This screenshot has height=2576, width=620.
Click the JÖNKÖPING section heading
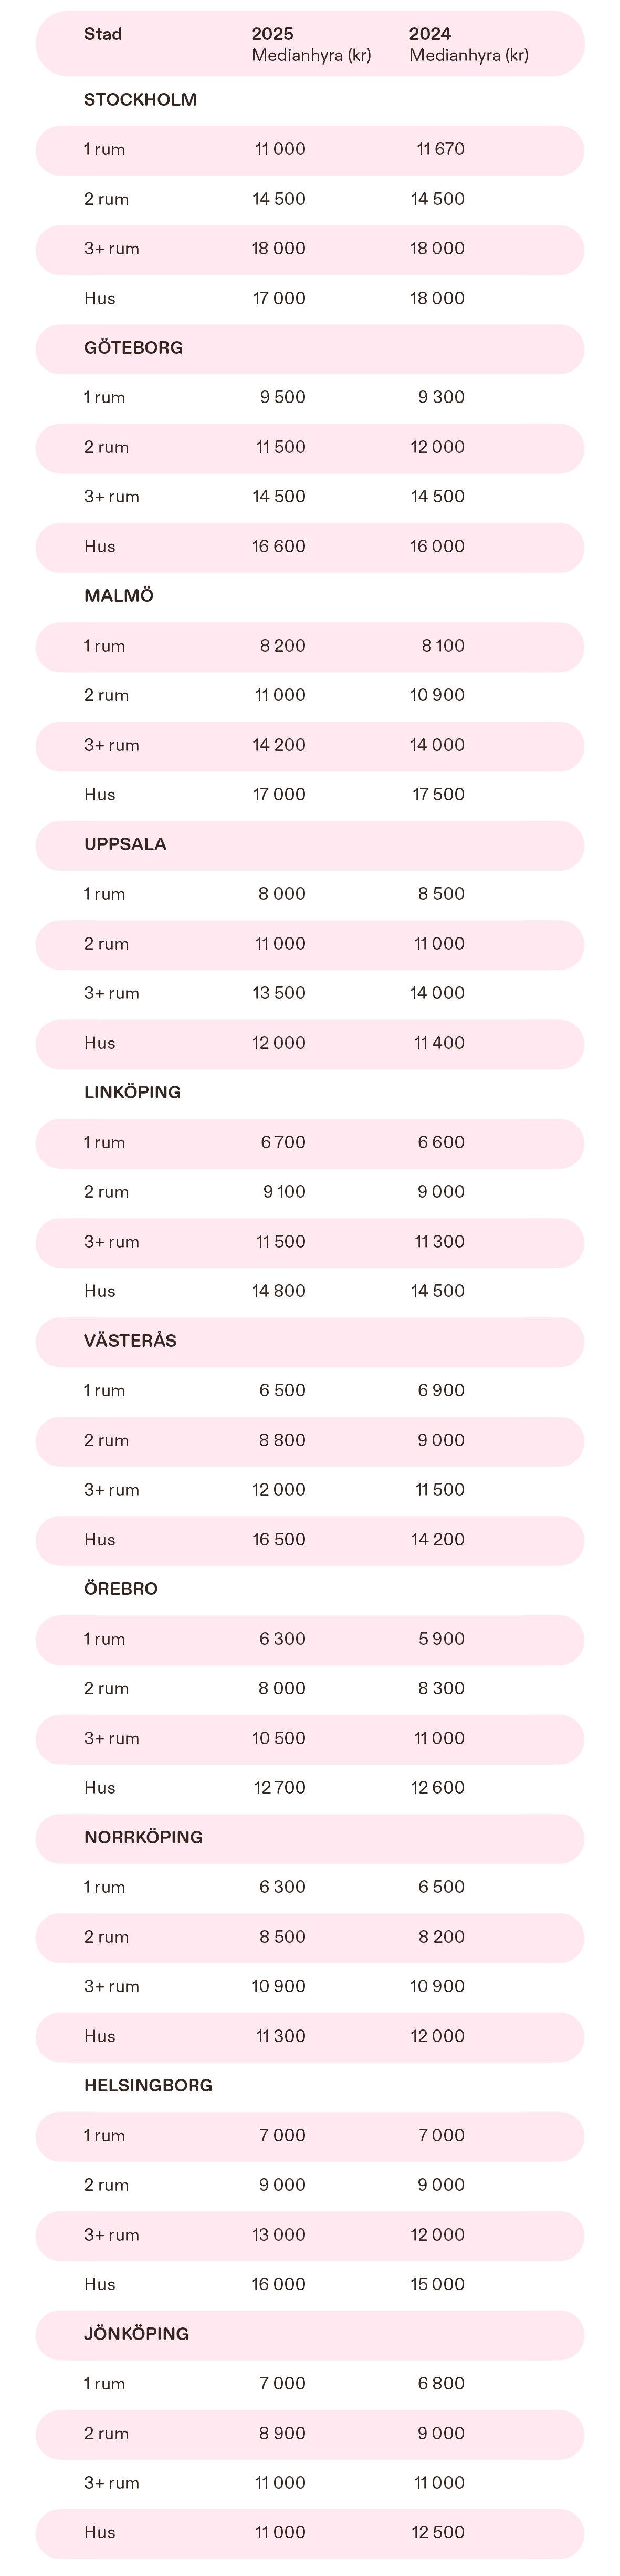[136, 2334]
